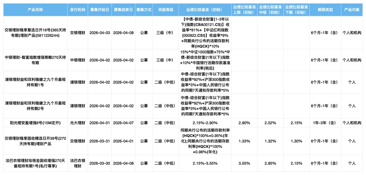Click 个人 in 法巴农银理财 row
This screenshot has width=366, height=175.
[352, 163]
